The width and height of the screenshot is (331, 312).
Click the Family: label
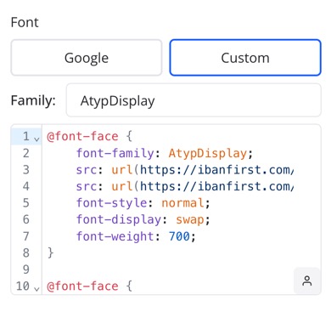33,100
